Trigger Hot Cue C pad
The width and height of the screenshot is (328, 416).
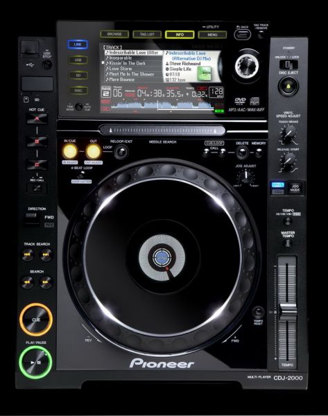point(37,164)
